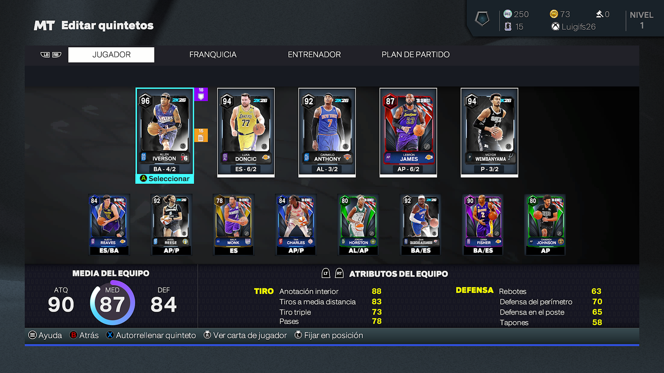This screenshot has width=664, height=373.
Task: Click the Pases attribute row
Action: pyautogui.click(x=330, y=321)
